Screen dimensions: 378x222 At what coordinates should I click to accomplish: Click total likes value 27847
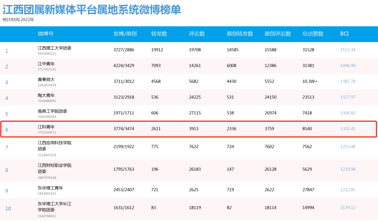[x=308, y=190]
